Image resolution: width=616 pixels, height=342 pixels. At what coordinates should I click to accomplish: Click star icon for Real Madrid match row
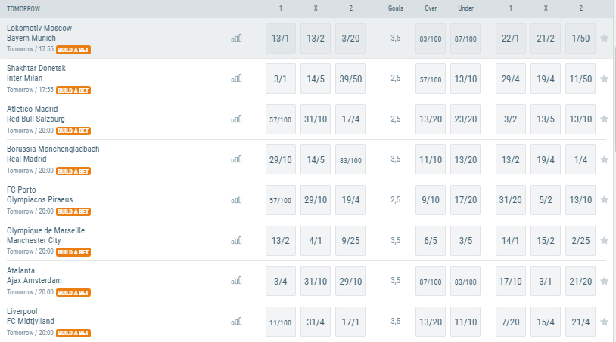click(604, 159)
